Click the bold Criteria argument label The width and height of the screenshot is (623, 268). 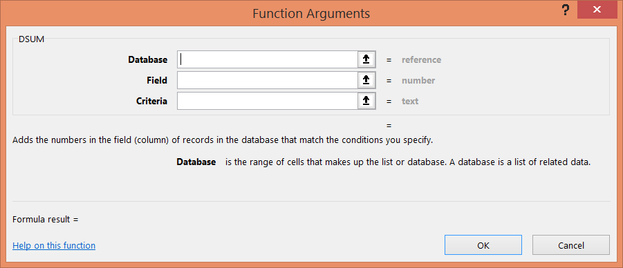pyautogui.click(x=151, y=101)
